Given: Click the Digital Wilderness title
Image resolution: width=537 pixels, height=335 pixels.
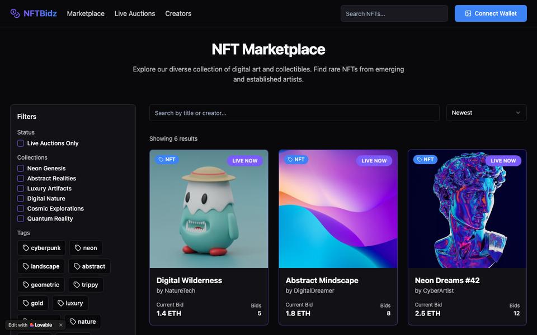Looking at the screenshot, I should pos(189,280).
